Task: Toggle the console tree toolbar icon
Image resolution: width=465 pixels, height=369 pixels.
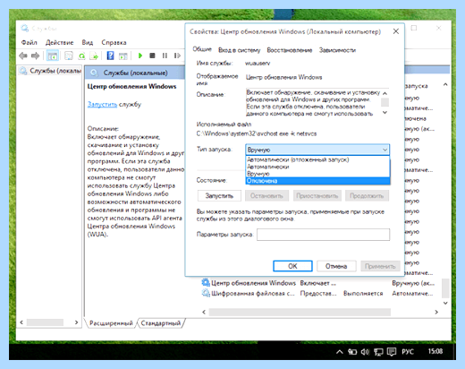Action: [53, 56]
